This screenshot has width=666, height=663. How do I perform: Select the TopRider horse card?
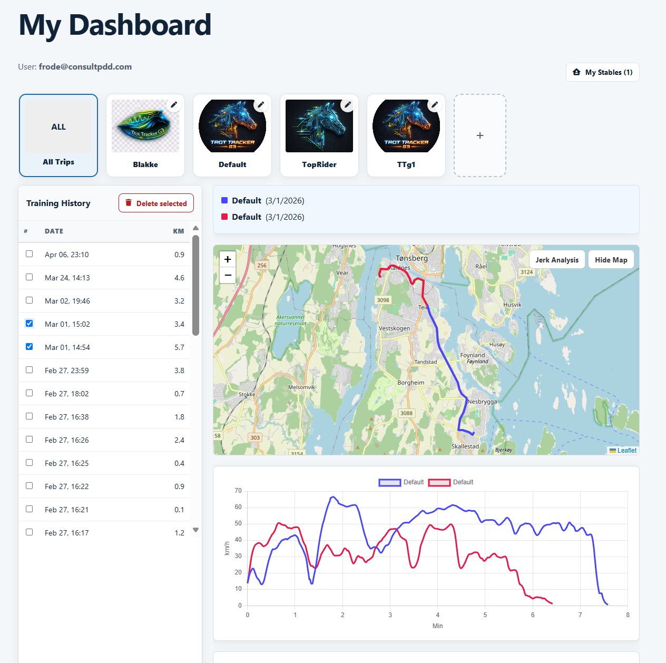coord(319,135)
